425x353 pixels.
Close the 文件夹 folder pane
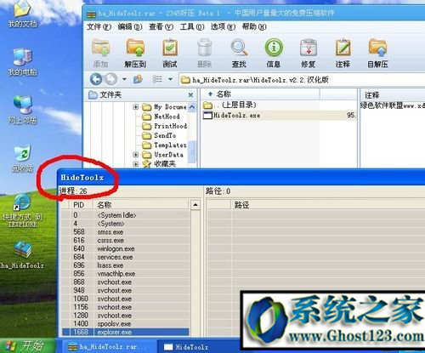[x=190, y=94]
